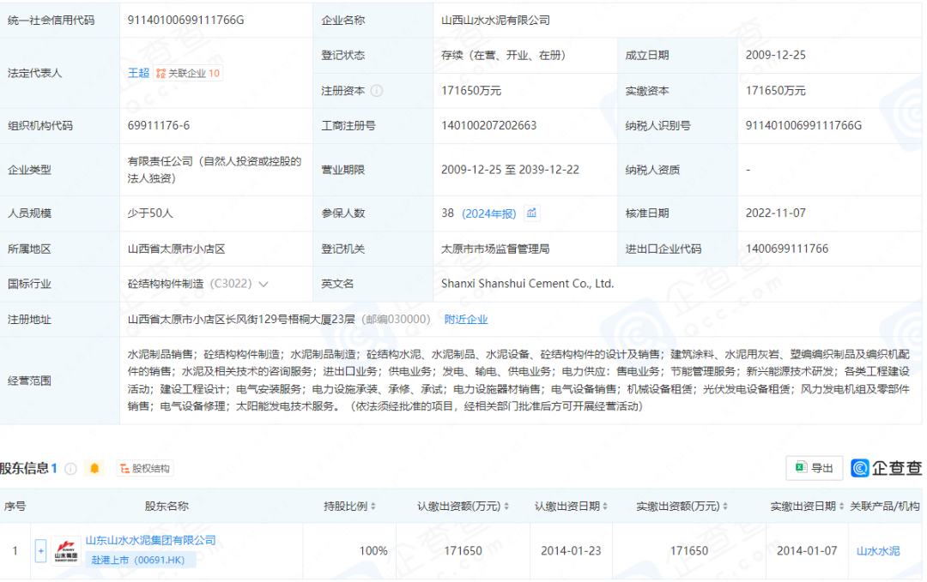Export shareholder data with 导出 button
The width and height of the screenshot is (927, 582).
click(x=814, y=468)
